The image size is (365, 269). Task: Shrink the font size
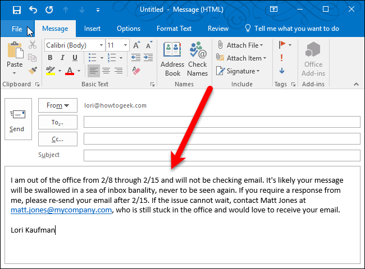coord(149,45)
